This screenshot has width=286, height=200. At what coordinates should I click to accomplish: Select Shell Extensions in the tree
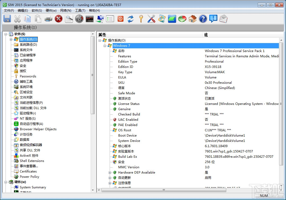pyautogui.click(x=32, y=161)
